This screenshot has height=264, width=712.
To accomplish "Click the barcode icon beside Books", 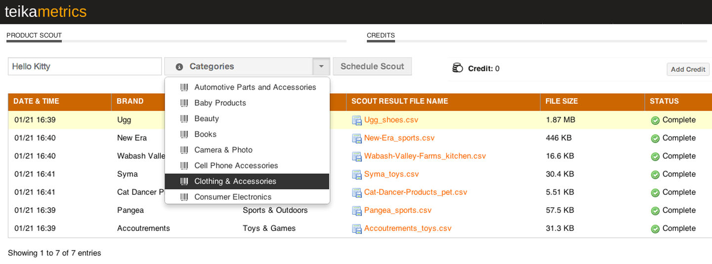I will 184,134.
